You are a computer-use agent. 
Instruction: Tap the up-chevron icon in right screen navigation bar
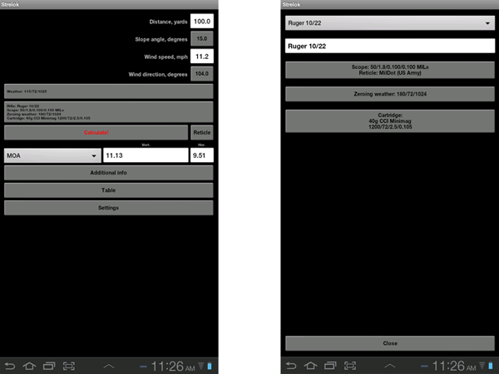click(390, 366)
